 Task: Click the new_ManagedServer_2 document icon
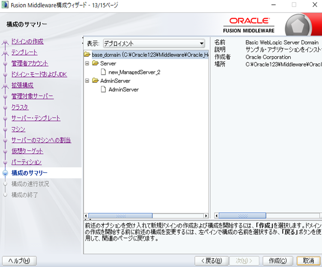click(103, 72)
